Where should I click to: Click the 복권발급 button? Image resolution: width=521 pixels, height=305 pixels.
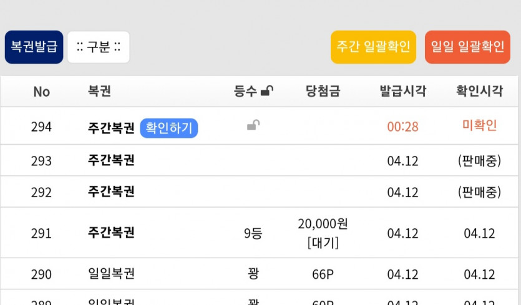34,47
